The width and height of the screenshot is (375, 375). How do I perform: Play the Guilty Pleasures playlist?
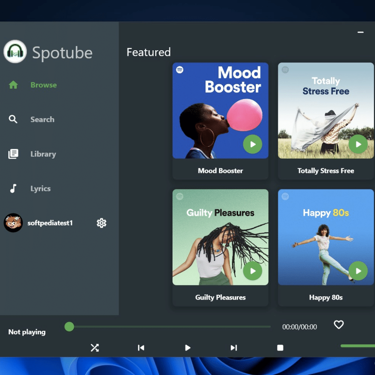tap(252, 271)
